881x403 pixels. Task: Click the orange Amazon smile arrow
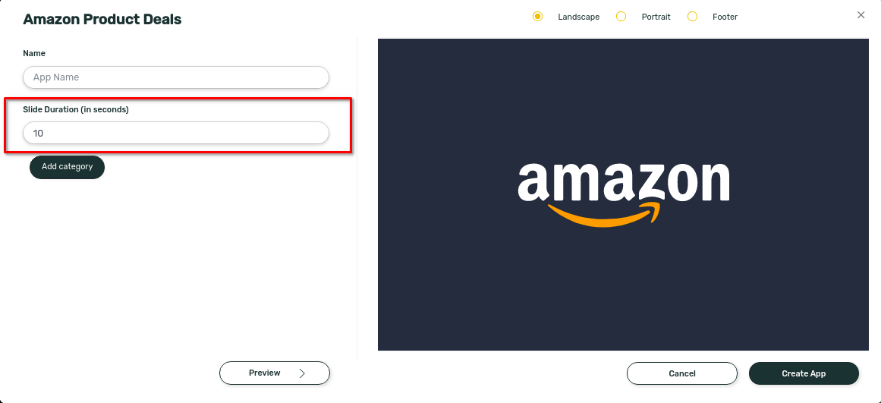(x=605, y=215)
